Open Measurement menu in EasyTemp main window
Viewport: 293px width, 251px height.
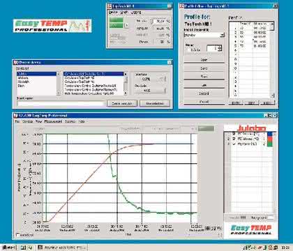[x=53, y=121]
